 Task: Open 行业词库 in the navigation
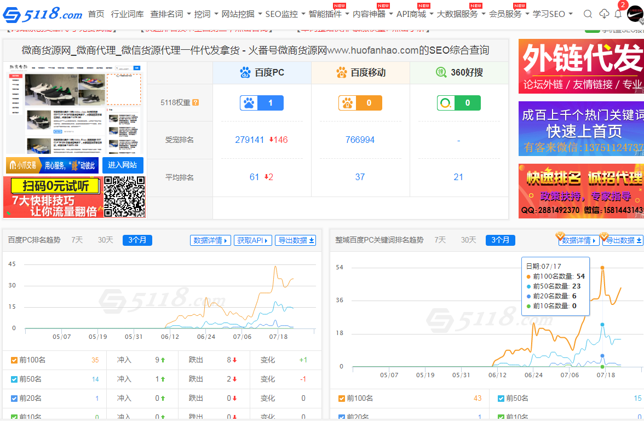[x=127, y=14]
